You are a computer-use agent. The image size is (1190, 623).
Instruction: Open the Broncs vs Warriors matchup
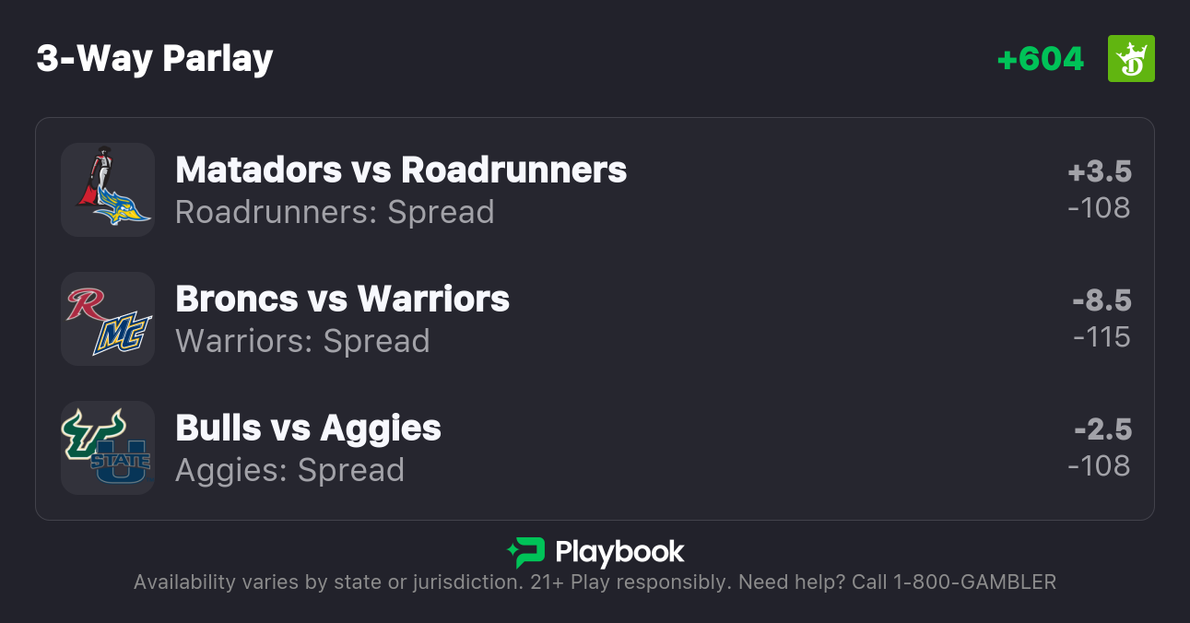tap(342, 300)
